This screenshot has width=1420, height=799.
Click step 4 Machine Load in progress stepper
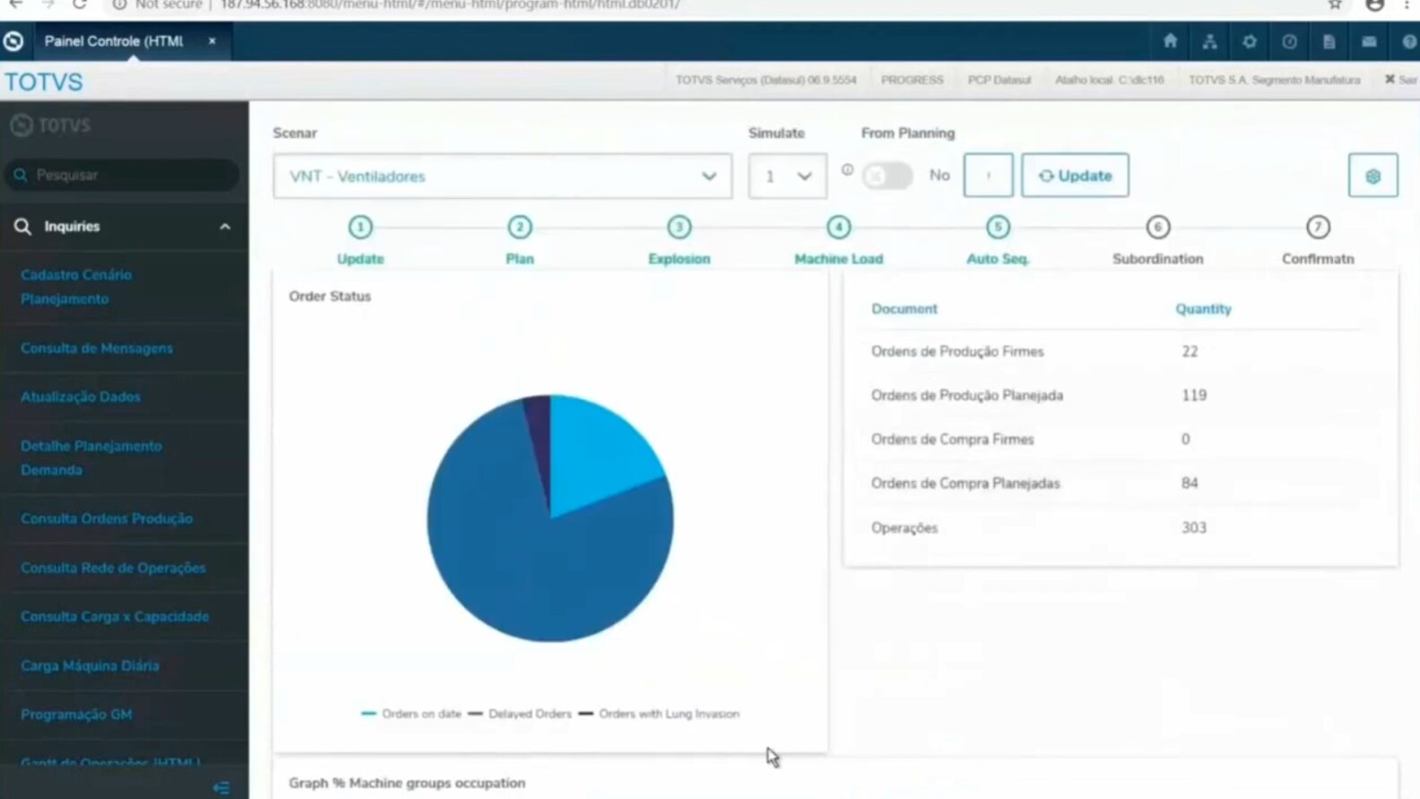point(838,228)
